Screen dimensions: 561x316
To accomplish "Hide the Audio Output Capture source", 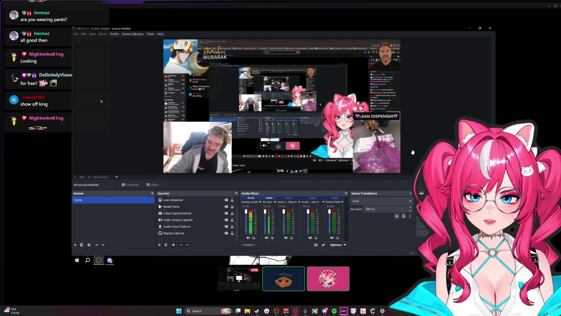I will [x=226, y=220].
